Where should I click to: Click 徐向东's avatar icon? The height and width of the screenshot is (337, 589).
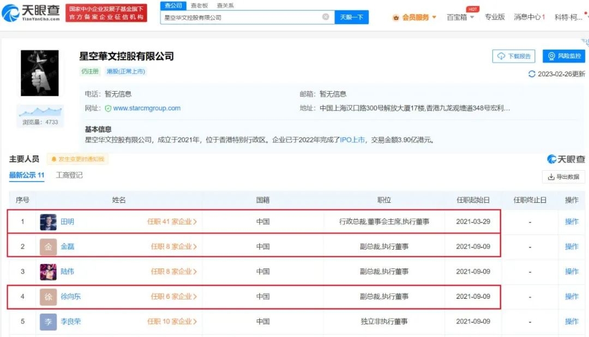pyautogui.click(x=48, y=297)
